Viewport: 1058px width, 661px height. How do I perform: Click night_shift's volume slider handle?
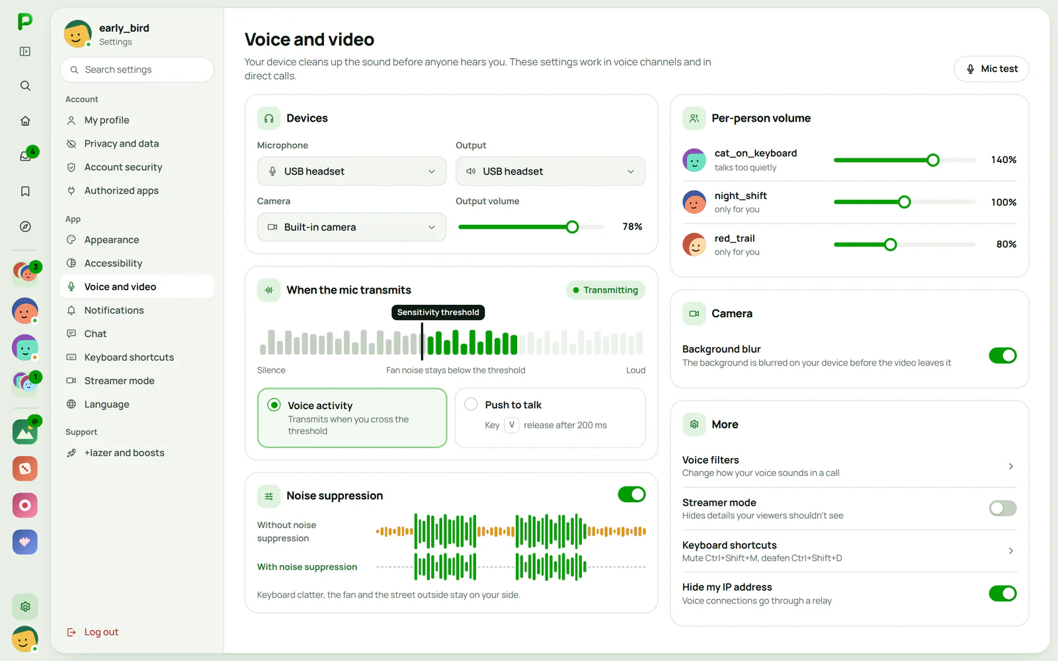(x=905, y=202)
